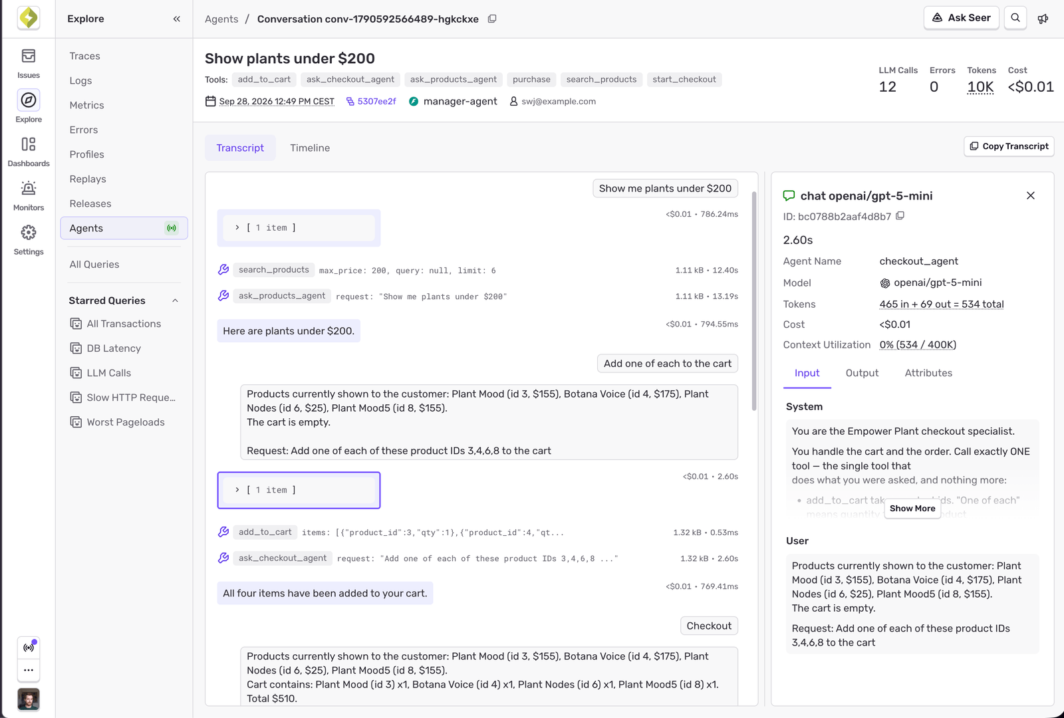The height and width of the screenshot is (718, 1064).
Task: Open Replays in the Explore menu
Action: pos(88,179)
